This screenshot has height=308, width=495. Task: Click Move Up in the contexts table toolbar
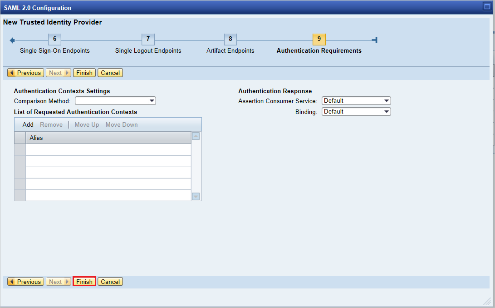coord(87,124)
